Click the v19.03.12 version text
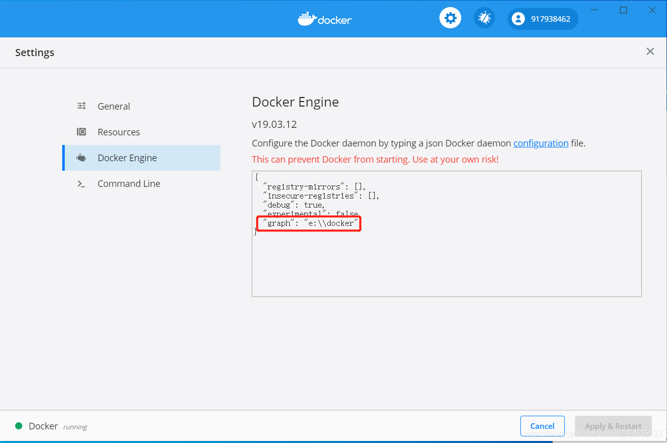 274,124
